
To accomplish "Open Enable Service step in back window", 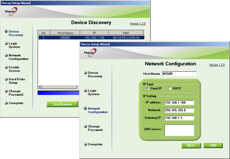I will (x=14, y=69).
